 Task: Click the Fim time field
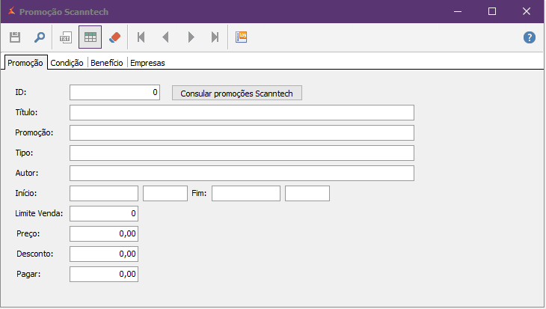pos(307,193)
